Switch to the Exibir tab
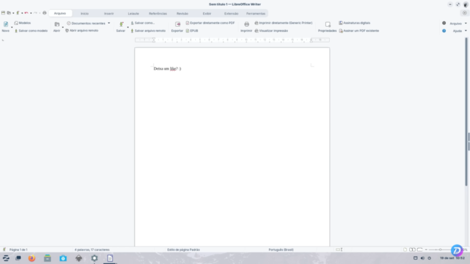The width and height of the screenshot is (470, 264). [207, 14]
